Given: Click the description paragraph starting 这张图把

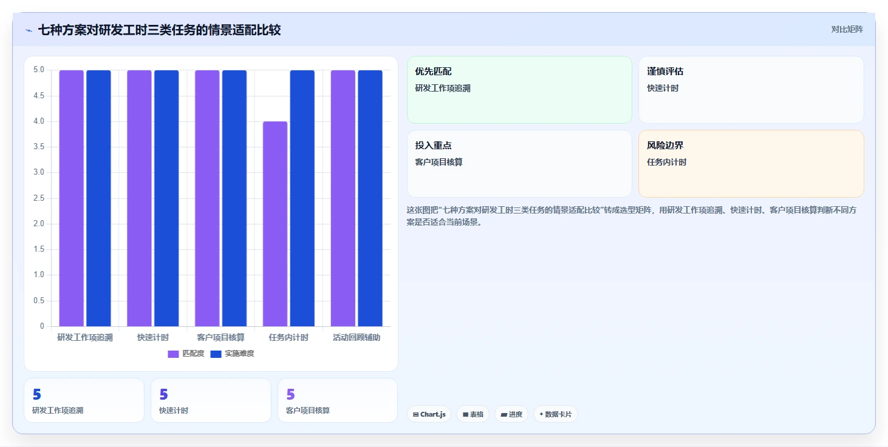Looking at the screenshot, I should click(x=631, y=216).
